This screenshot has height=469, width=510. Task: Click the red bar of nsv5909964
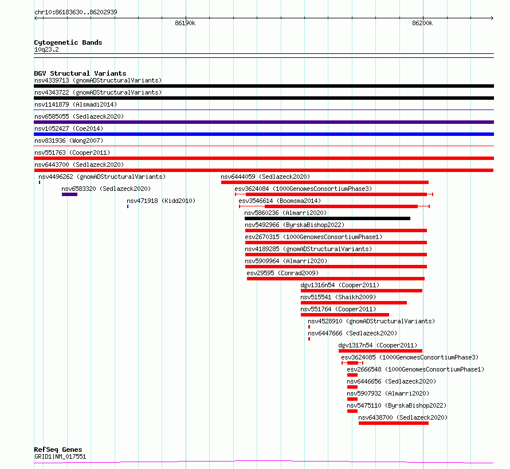pos(336,267)
